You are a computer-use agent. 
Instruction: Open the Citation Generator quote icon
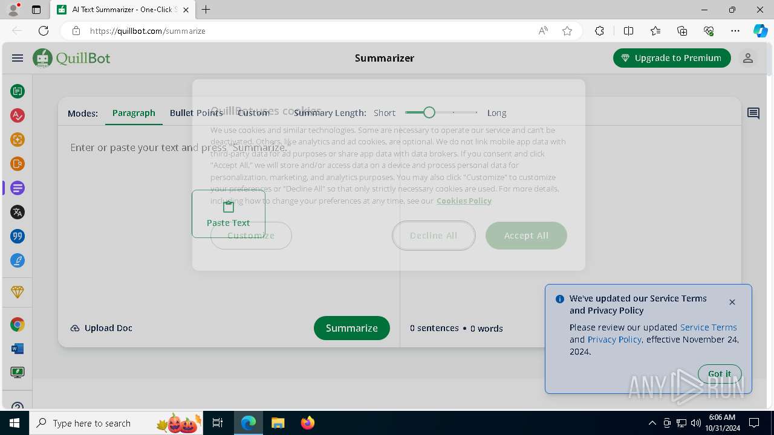(18, 236)
